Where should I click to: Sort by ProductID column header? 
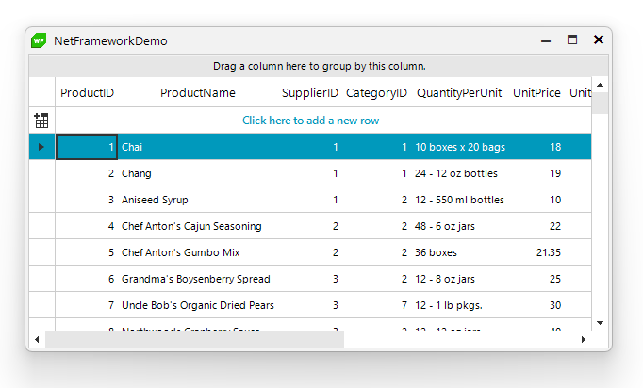87,93
